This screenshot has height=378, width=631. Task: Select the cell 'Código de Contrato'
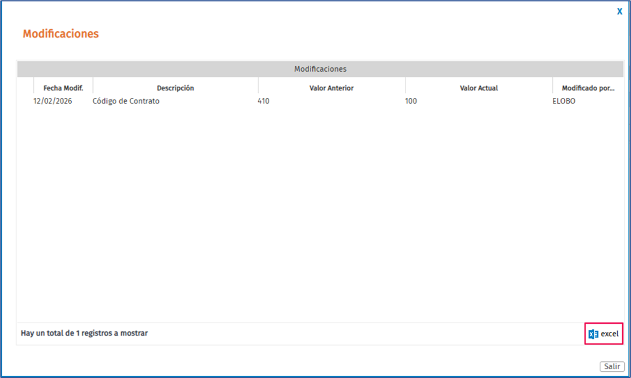(x=126, y=101)
